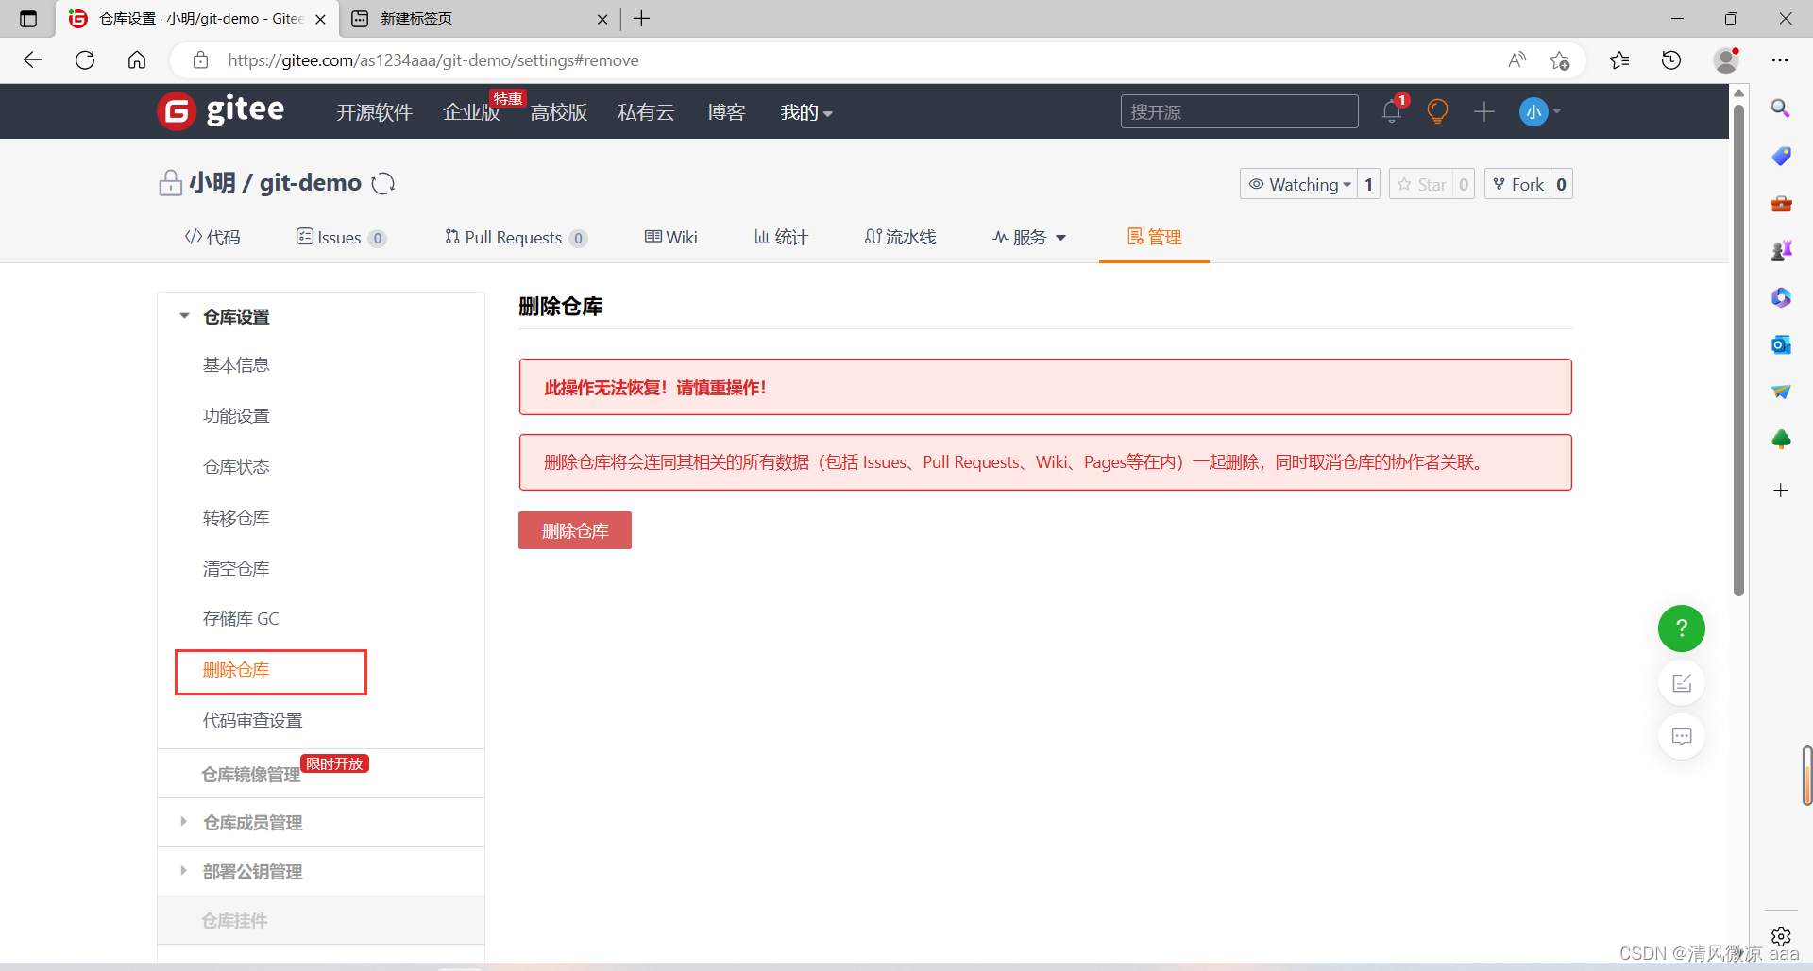Click the sidebar green tree icon
This screenshot has width=1813, height=971.
1780,439
